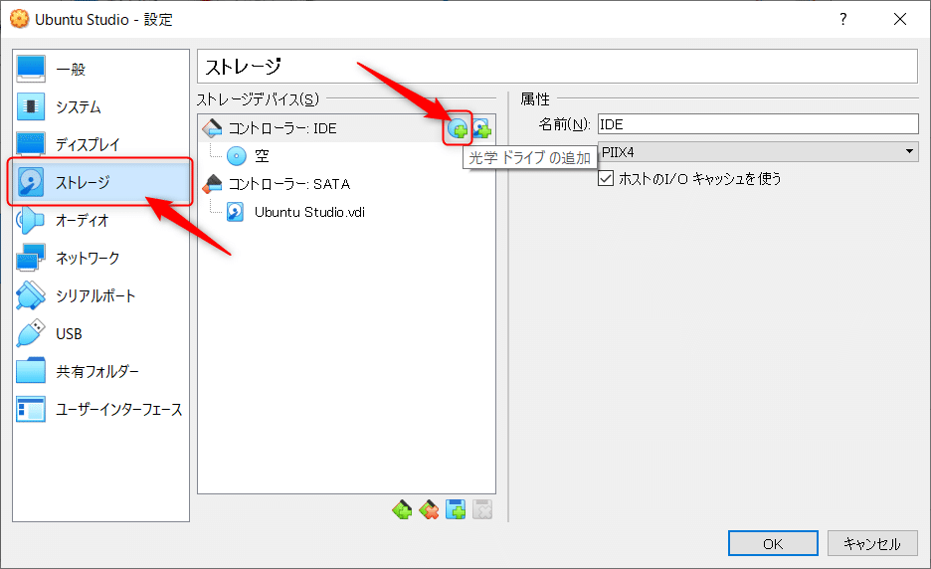Close the Ubuntu Studio settings dialog

pos(900,19)
